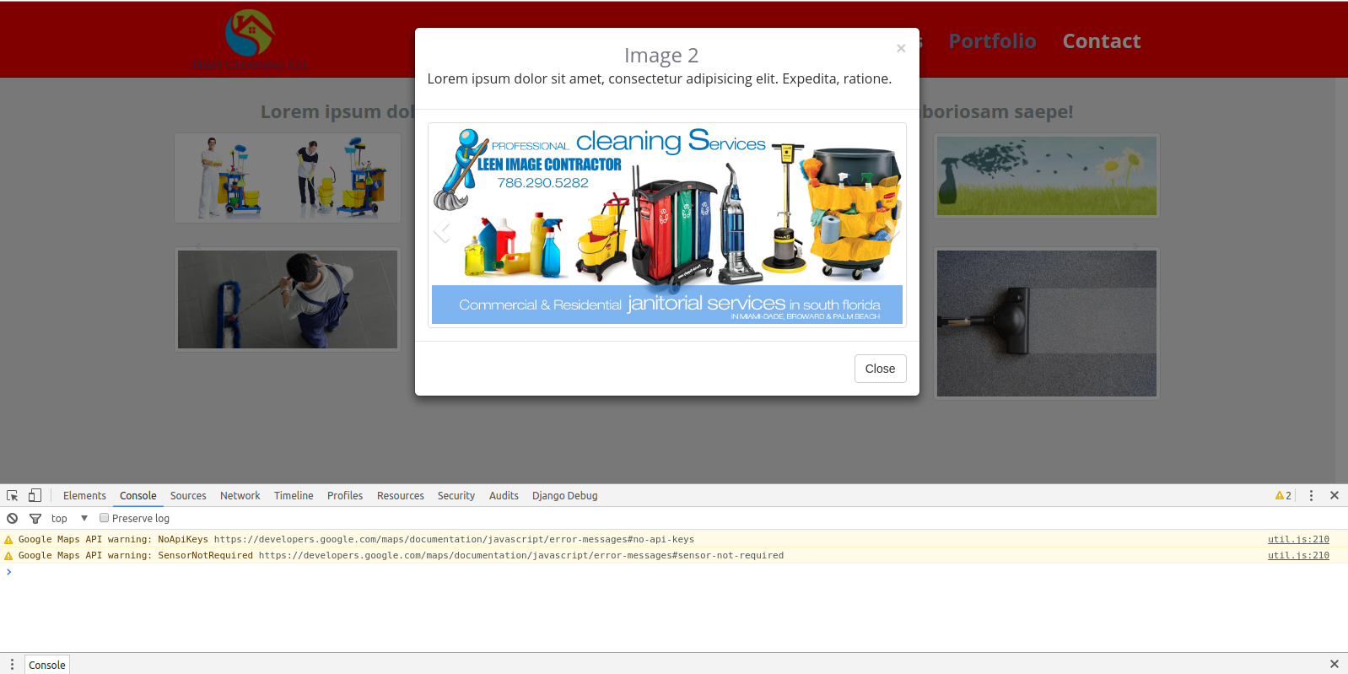This screenshot has width=1348, height=674.
Task: Switch to the Network tab
Action: [240, 495]
